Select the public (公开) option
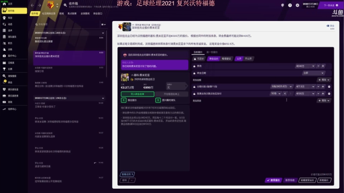The height and width of the screenshot is (193, 344). [x=239, y=59]
